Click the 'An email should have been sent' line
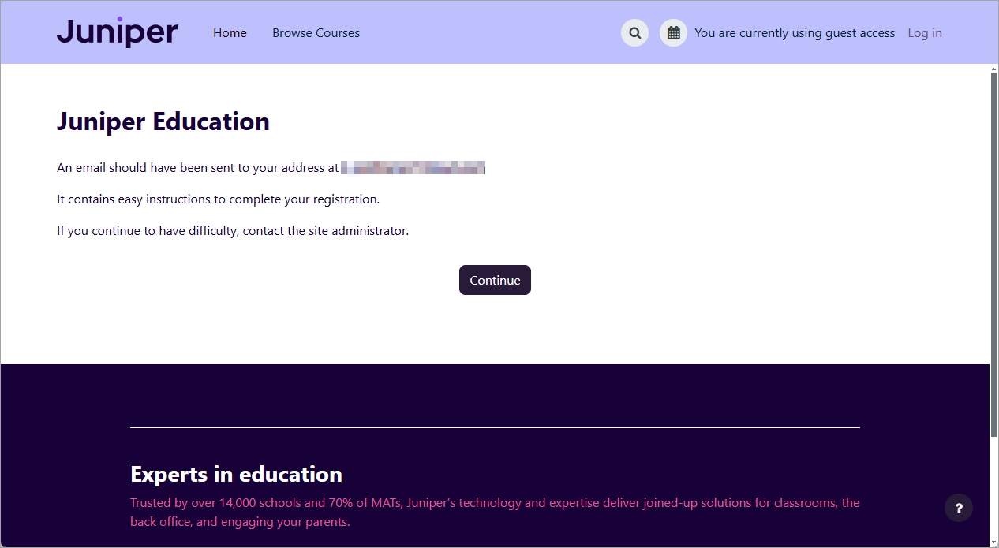This screenshot has width=999, height=548. (x=271, y=168)
